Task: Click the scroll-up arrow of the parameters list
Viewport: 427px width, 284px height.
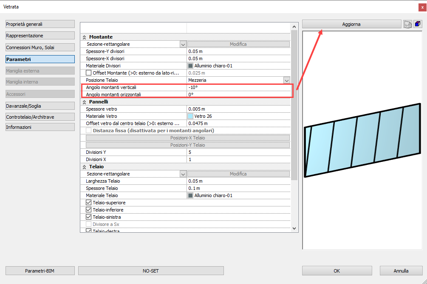Action: pos(294,27)
